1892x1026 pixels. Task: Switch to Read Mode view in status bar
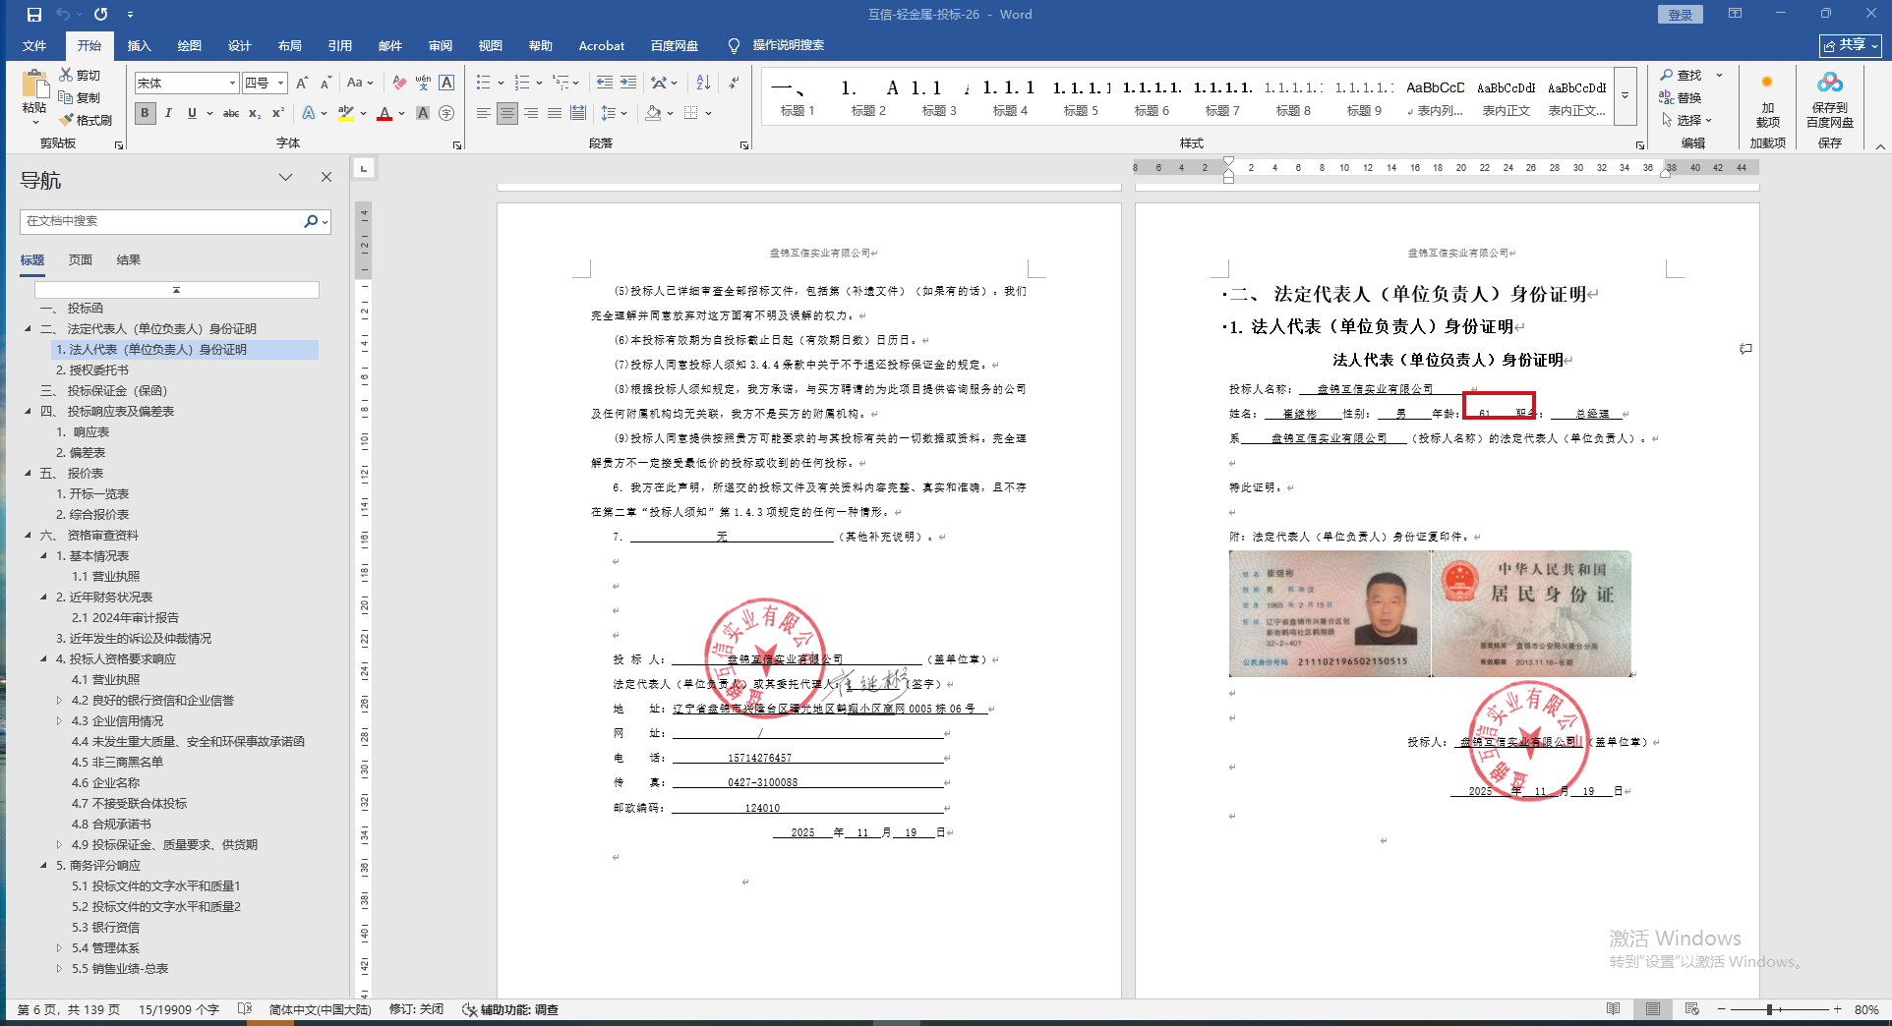pos(1614,1010)
